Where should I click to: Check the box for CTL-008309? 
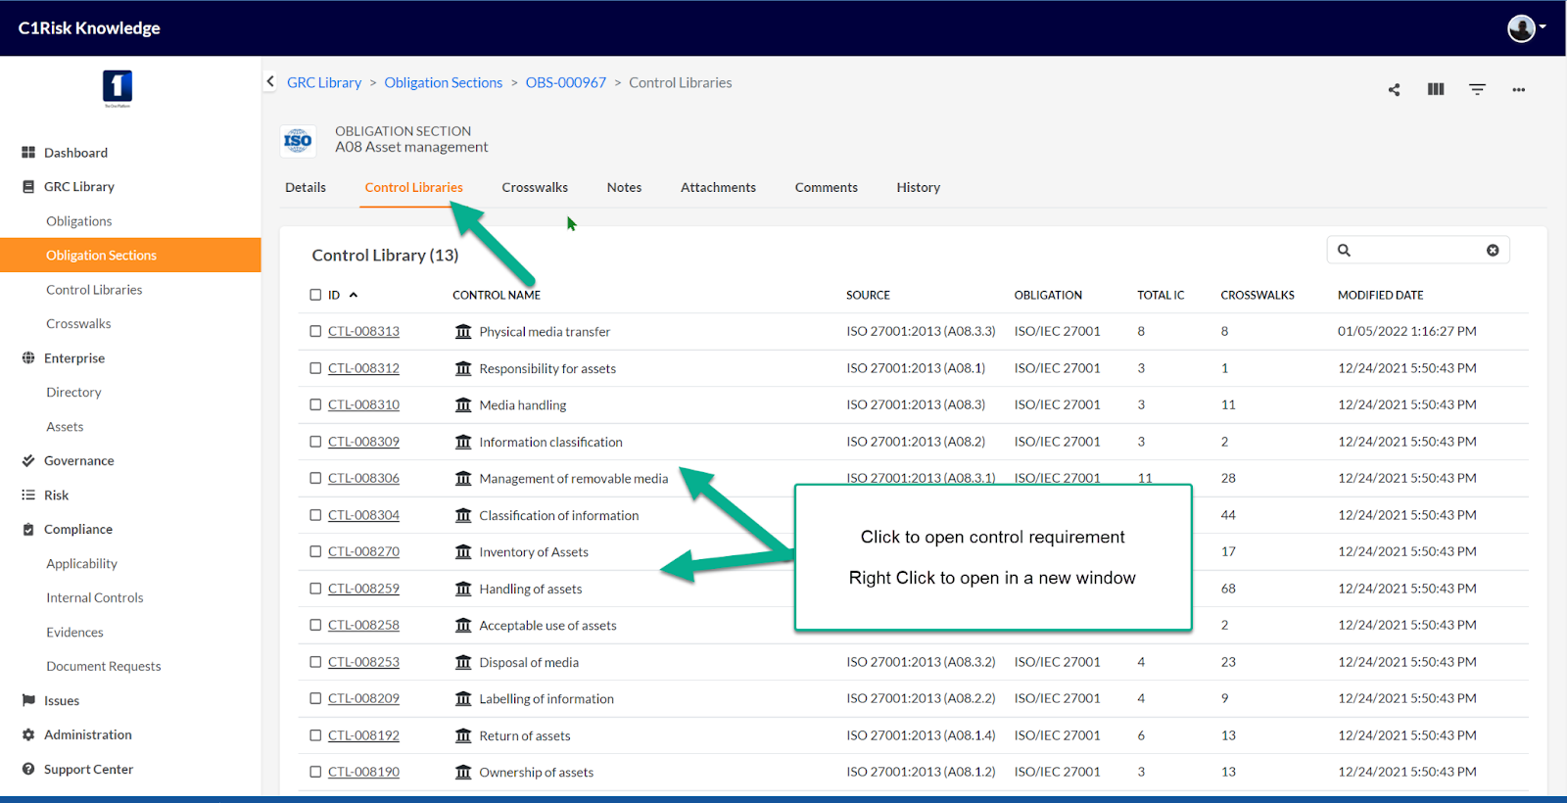click(x=315, y=442)
